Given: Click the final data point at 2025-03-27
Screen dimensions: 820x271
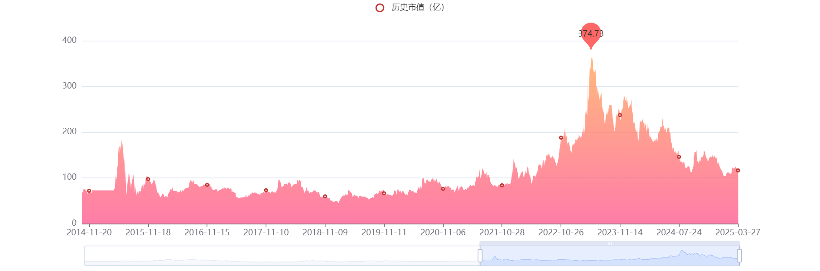Looking at the screenshot, I should (x=738, y=170).
